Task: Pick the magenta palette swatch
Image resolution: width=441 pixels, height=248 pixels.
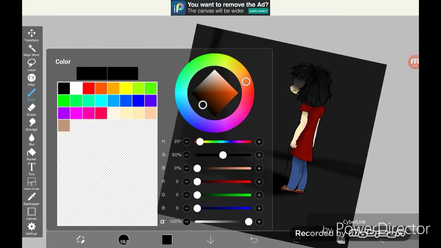Action: pos(76,113)
